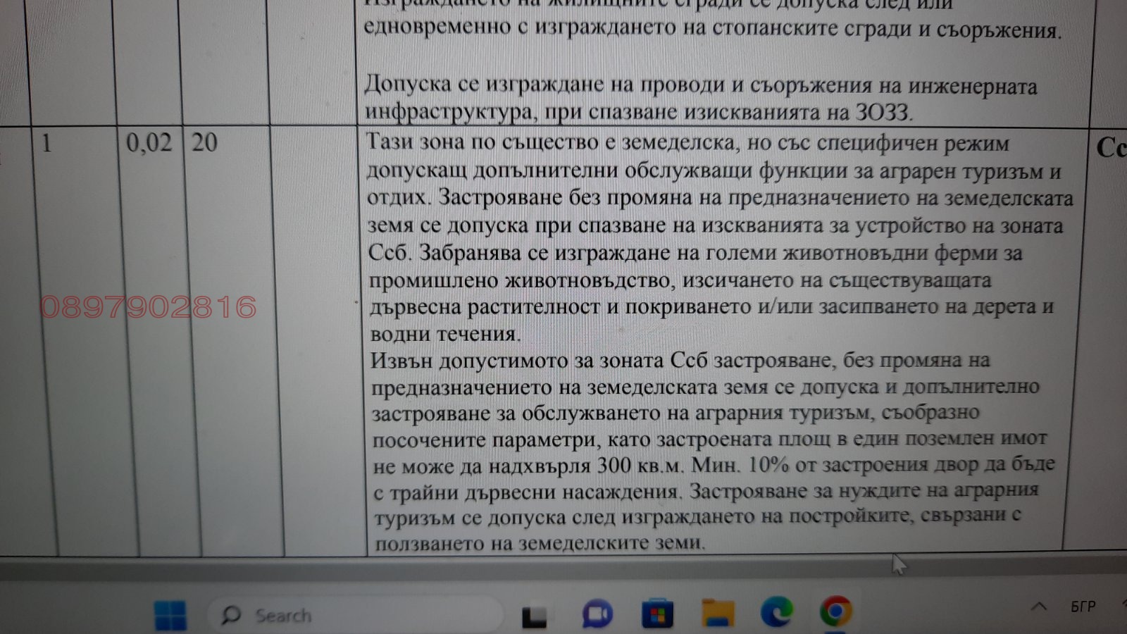1127x634 pixels.
Task: Click the magnifier icon in Search box
Action: (x=230, y=614)
